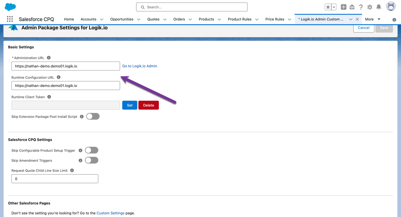This screenshot has width=401, height=217.
Task: Open the Opportunities tab
Action: [x=122, y=19]
